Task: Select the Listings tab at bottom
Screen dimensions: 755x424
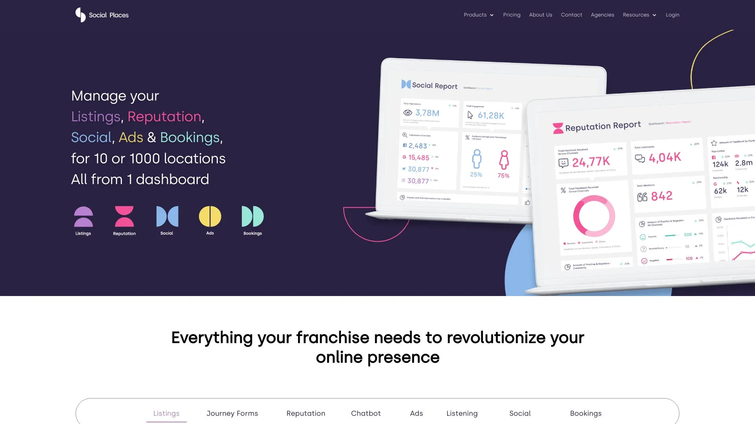Action: pos(166,413)
